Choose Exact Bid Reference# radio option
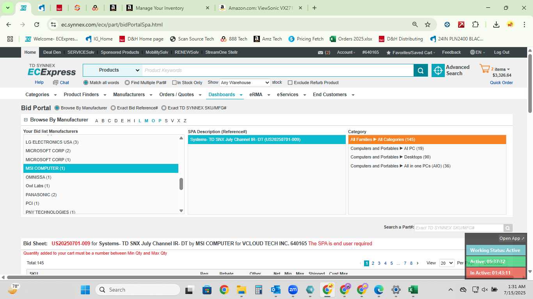533x299 pixels. click(x=113, y=108)
